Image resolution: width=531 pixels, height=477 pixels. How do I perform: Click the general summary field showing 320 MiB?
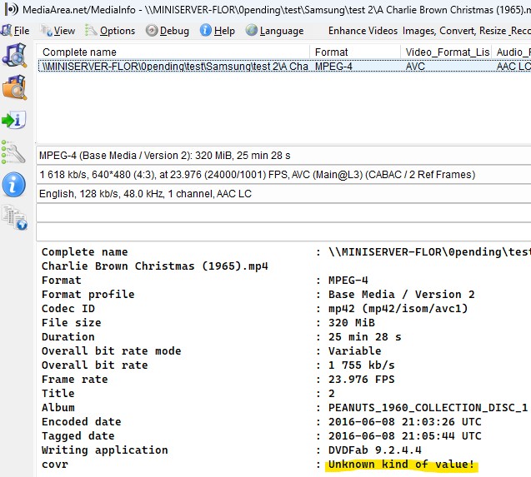point(283,156)
